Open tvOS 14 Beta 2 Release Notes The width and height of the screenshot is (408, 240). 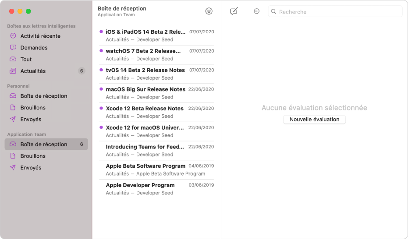(x=156, y=74)
